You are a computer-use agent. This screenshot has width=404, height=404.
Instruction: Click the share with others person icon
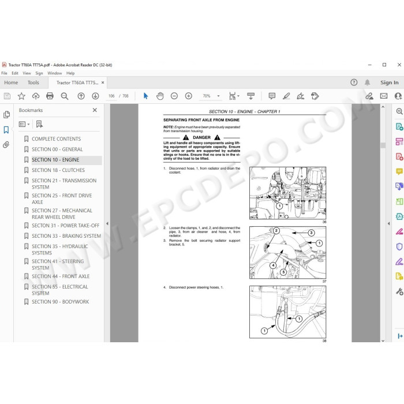(398, 96)
